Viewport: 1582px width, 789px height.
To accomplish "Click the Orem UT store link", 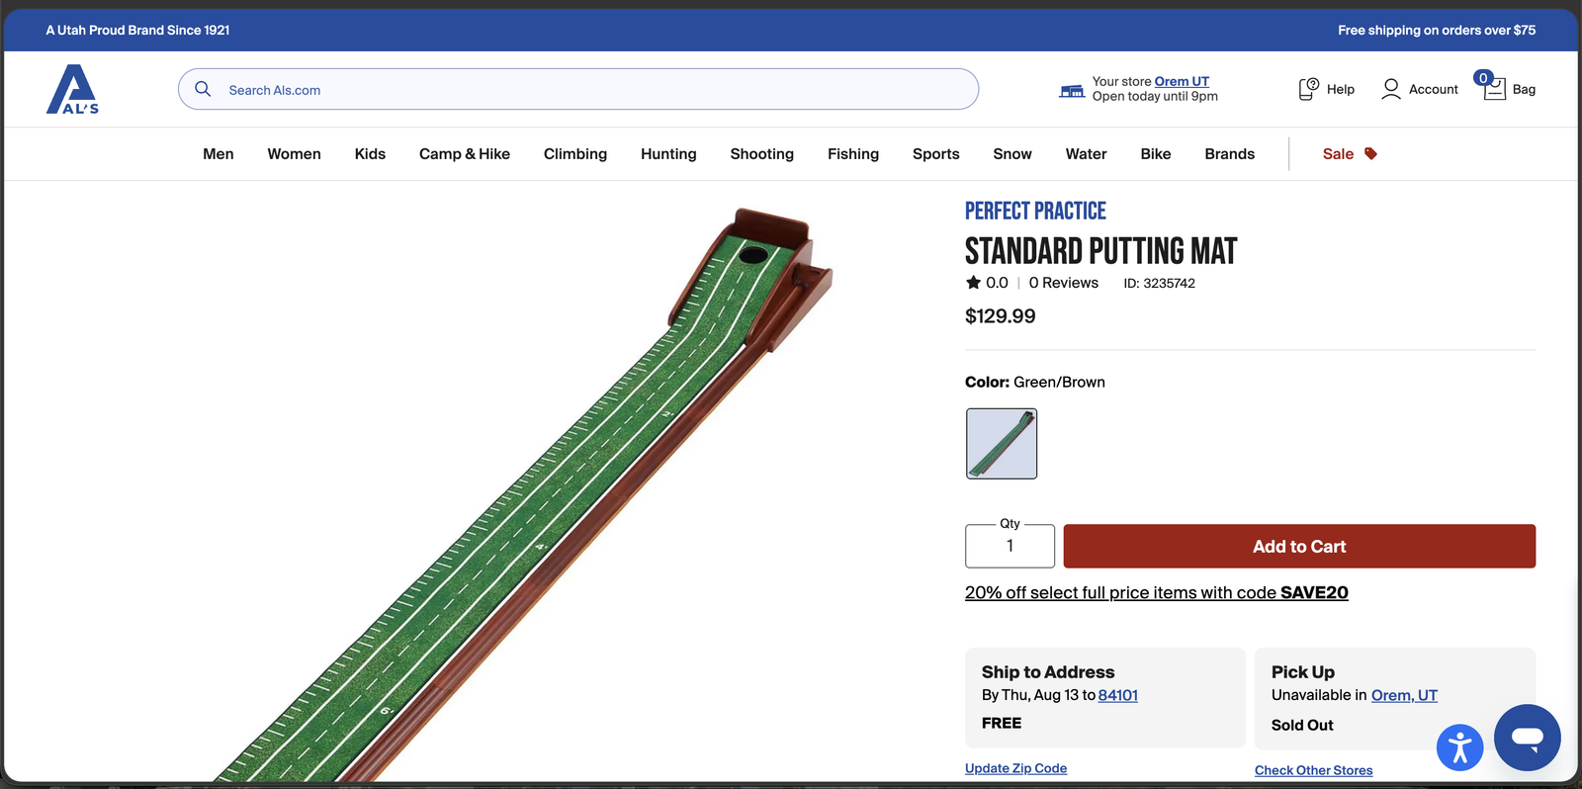I will pos(1182,81).
